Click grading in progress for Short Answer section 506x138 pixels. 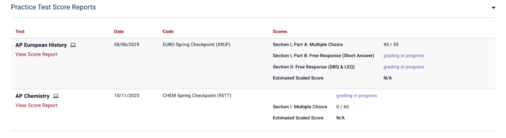[403, 56]
